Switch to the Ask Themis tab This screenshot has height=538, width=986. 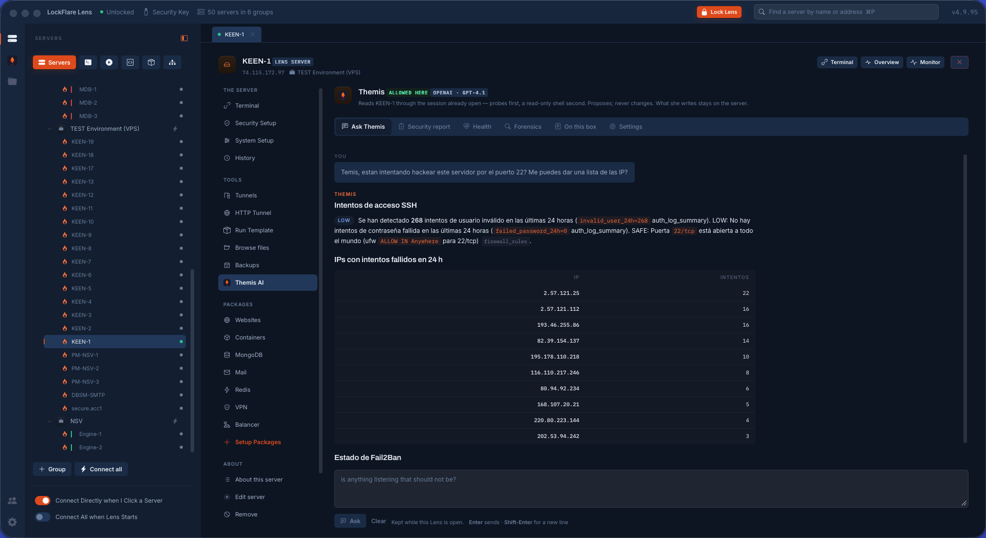(363, 127)
